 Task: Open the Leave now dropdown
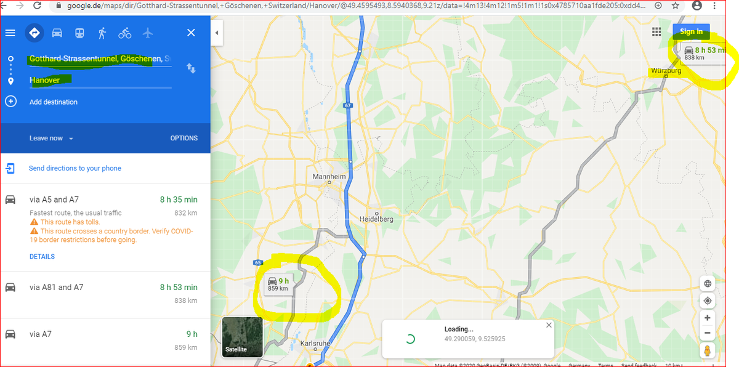tap(51, 139)
